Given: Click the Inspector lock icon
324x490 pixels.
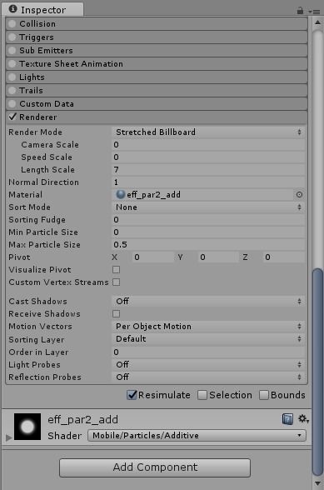Looking at the screenshot, I should click(x=300, y=11).
